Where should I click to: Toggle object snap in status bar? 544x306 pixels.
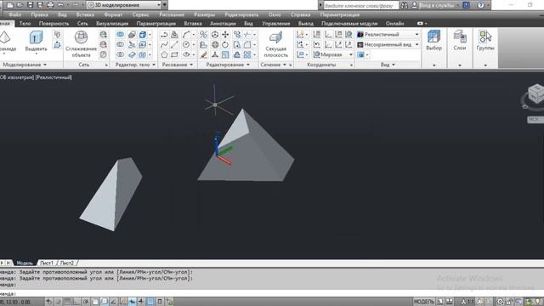pos(95,302)
